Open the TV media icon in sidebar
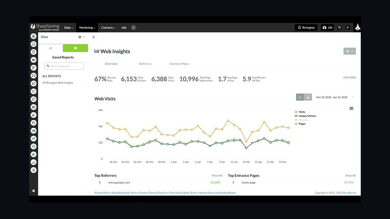Viewport: 390px width, 219px height. (x=33, y=107)
